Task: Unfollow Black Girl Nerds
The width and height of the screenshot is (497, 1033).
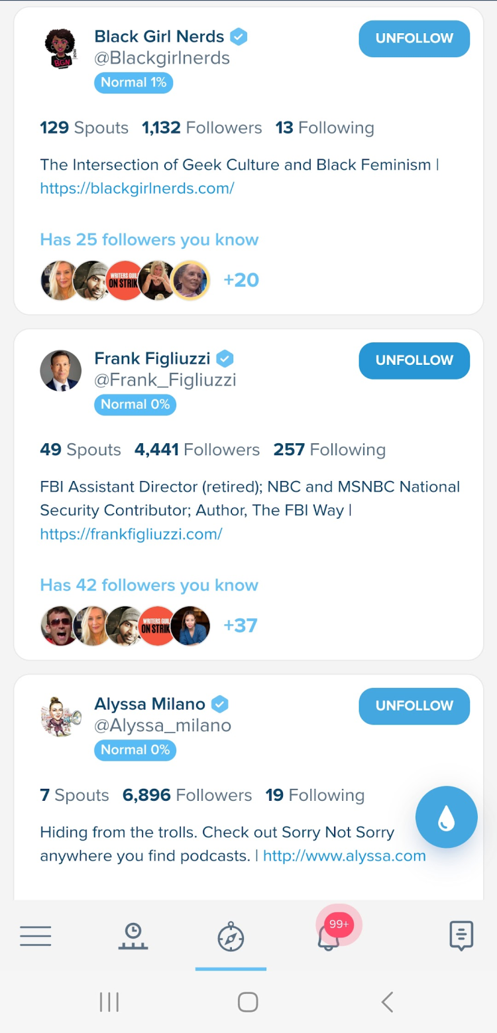Action: click(x=414, y=38)
